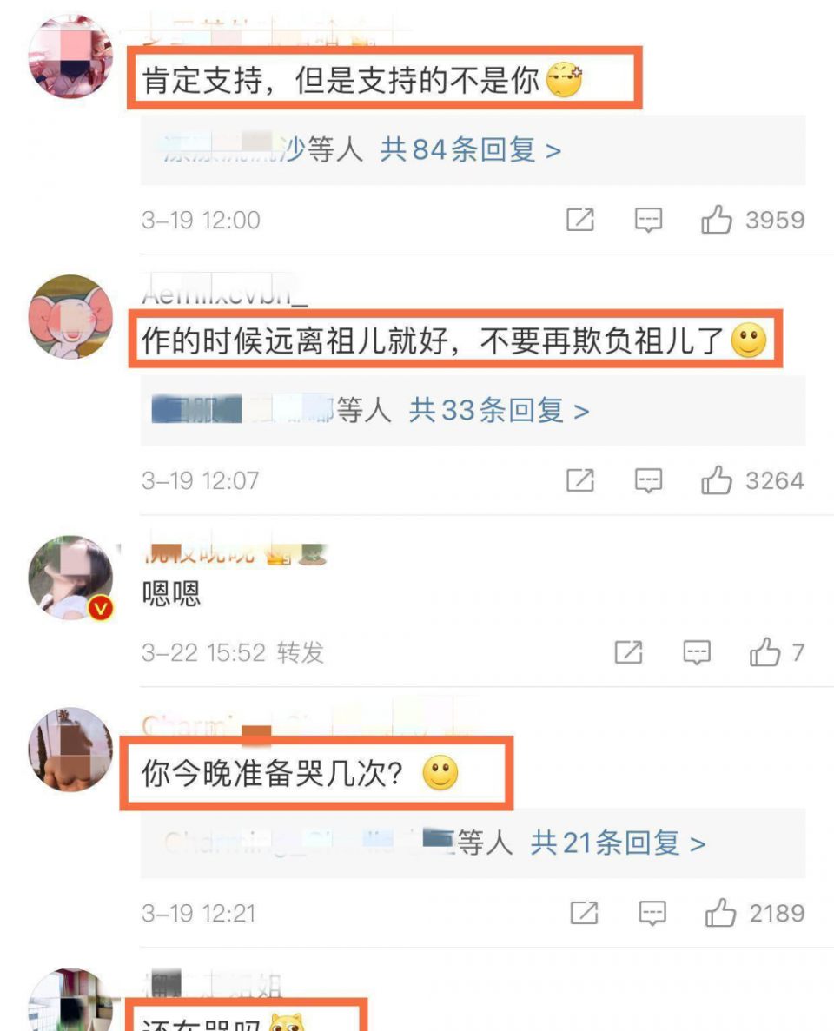Expand 共84条回复 replies
This screenshot has height=1031, width=834.
pos(471,150)
